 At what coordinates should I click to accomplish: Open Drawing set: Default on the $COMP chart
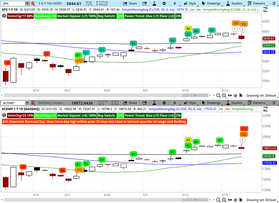pos(261,200)
